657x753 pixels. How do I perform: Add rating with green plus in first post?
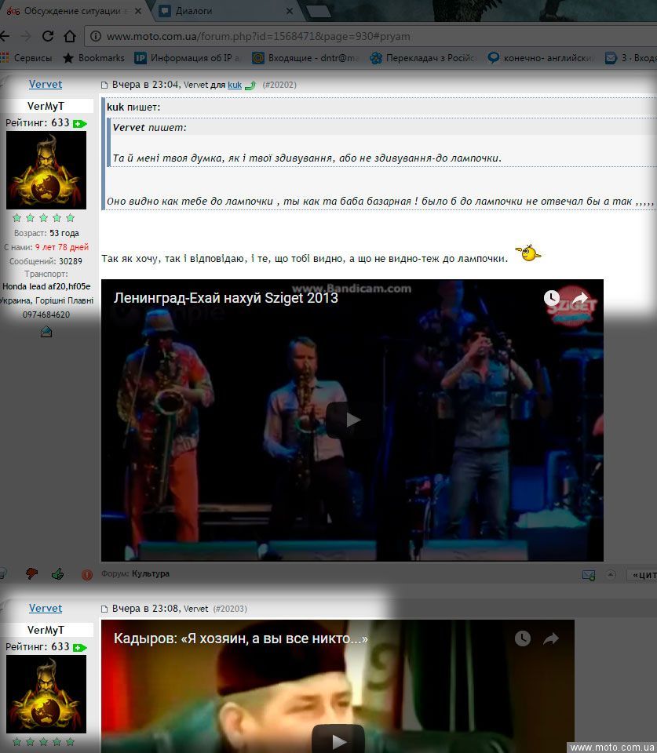[79, 124]
